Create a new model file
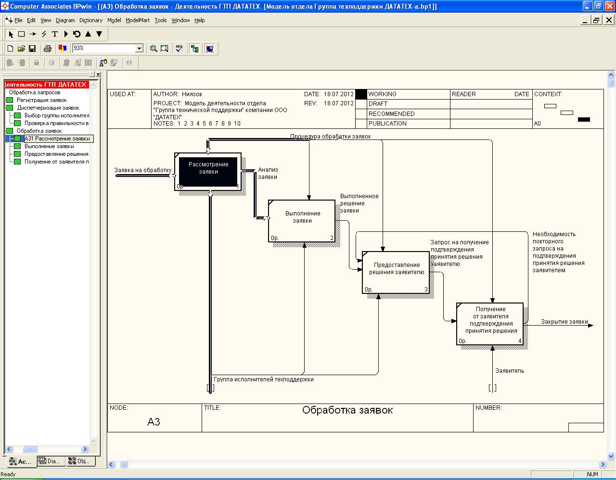616x480 pixels. tap(10, 49)
